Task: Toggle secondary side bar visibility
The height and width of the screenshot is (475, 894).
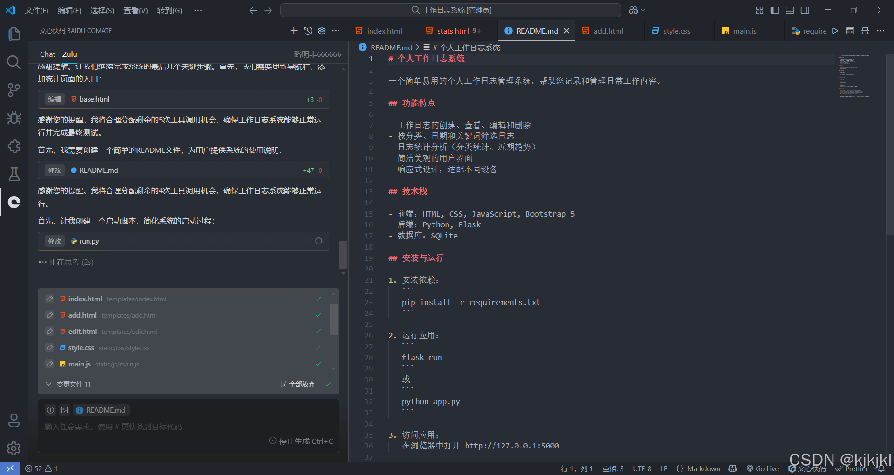Action: 805,10
